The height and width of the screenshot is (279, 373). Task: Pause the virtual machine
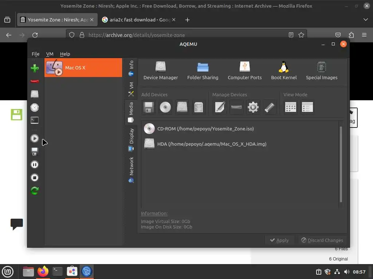[x=35, y=165]
